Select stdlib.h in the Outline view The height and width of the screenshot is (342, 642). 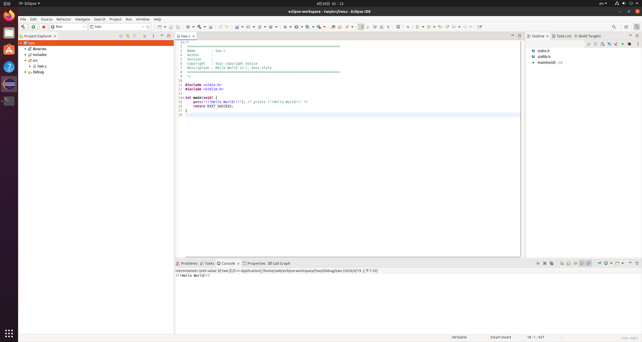[544, 57]
